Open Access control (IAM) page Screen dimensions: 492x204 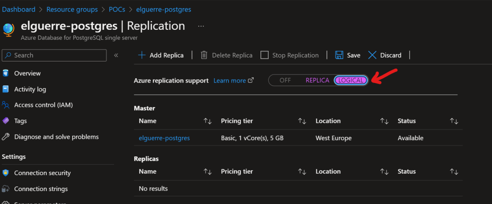[43, 105]
